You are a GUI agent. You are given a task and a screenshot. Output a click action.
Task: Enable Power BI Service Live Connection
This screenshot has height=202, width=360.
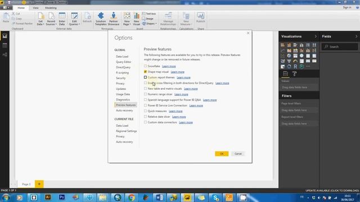coord(145,105)
